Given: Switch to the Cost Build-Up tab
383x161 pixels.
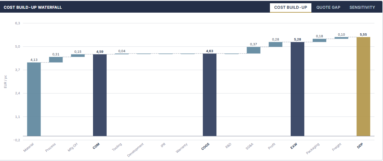Looking at the screenshot, I should click(x=290, y=7).
